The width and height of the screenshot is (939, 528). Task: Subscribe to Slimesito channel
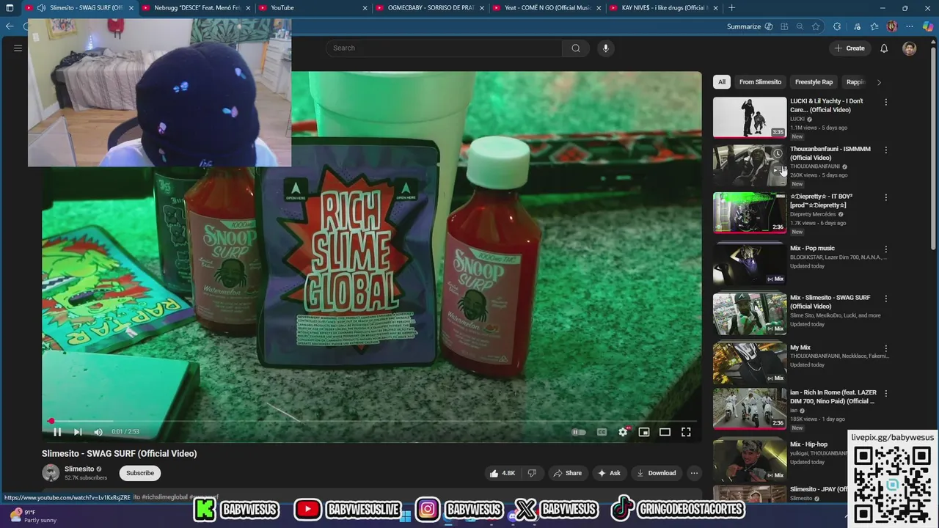(x=140, y=473)
